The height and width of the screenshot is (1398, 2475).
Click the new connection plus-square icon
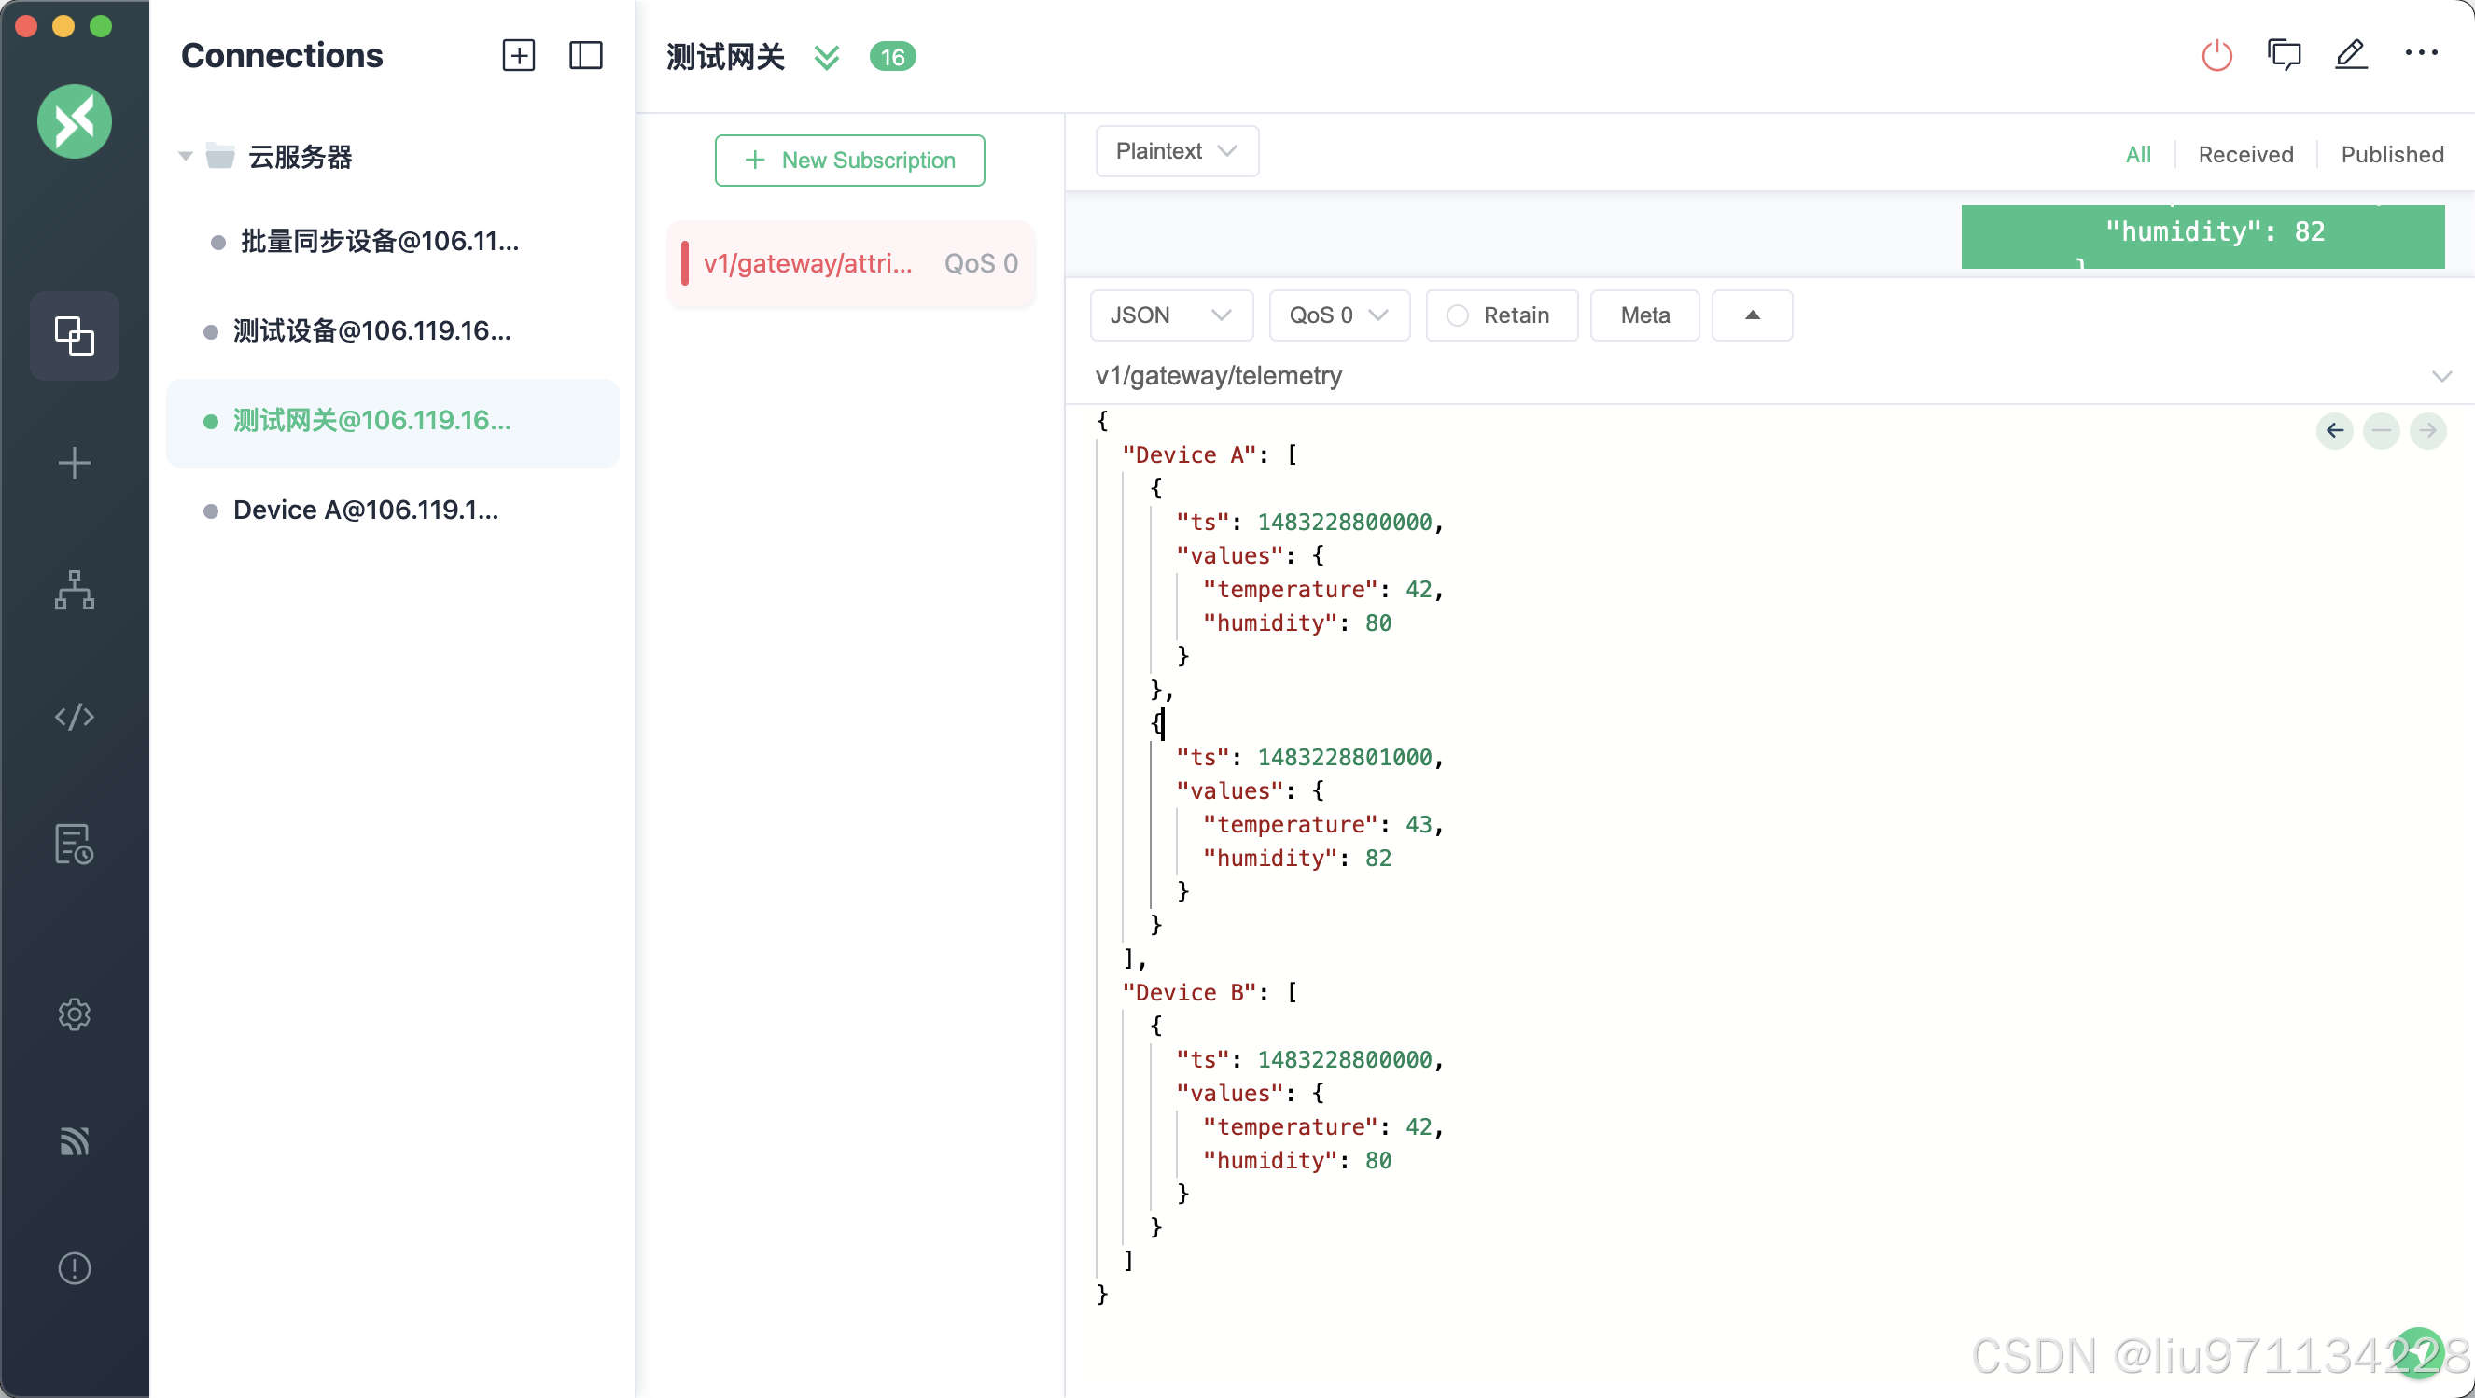518,56
